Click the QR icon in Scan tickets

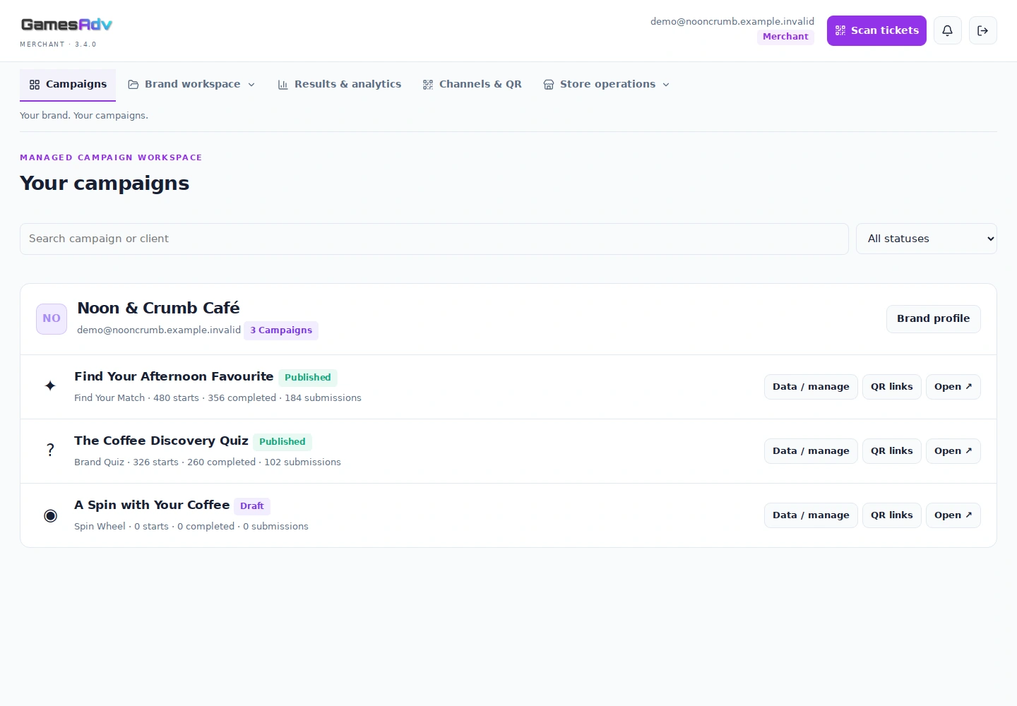(x=840, y=30)
